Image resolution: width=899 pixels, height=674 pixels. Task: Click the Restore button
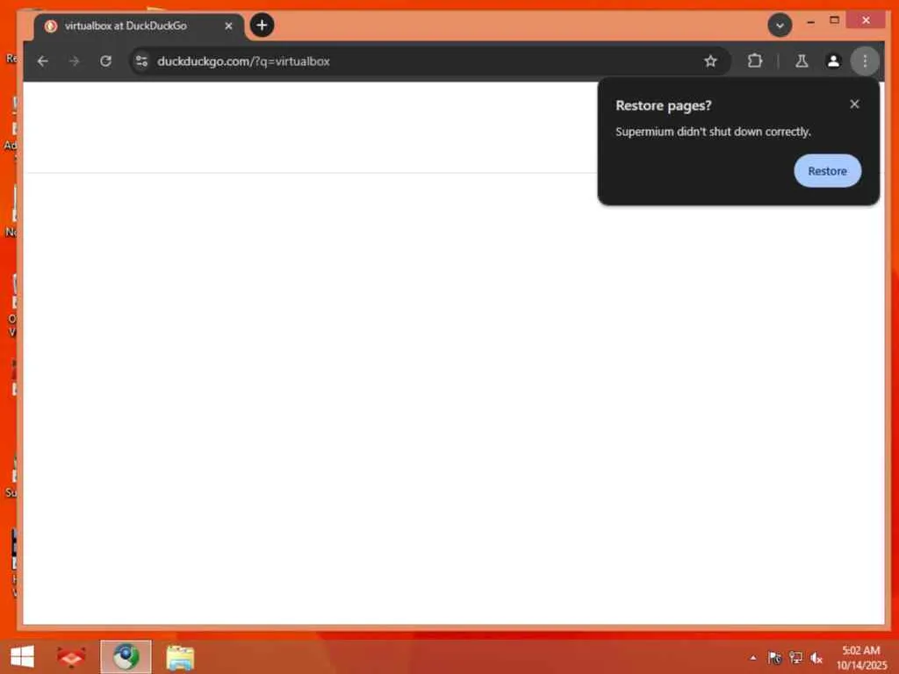pos(827,171)
